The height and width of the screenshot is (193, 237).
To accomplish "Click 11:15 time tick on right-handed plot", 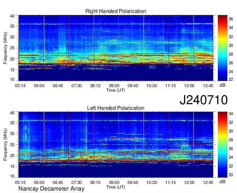I will click(170, 86).
